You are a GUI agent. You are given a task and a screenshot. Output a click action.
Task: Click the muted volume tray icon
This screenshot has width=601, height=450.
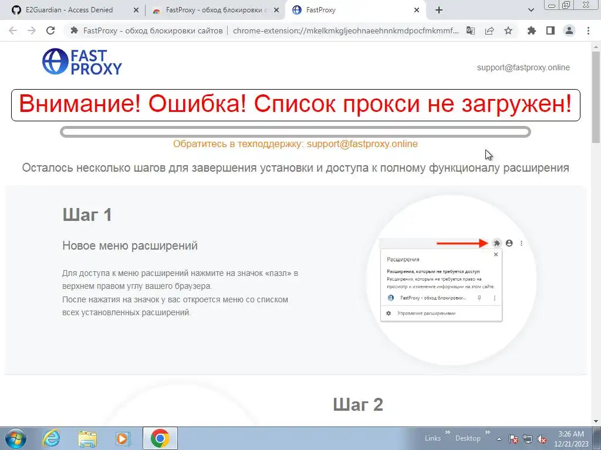[542, 439]
